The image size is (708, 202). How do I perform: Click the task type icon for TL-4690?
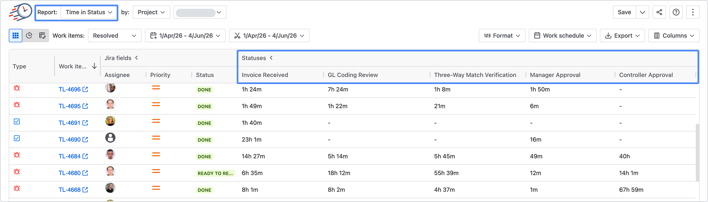pyautogui.click(x=17, y=138)
